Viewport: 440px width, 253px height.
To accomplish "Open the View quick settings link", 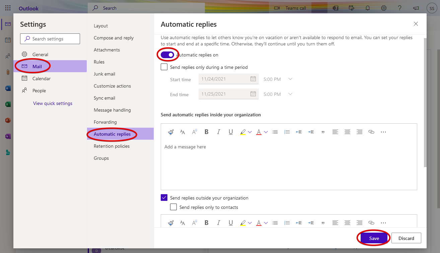I will coord(53,103).
